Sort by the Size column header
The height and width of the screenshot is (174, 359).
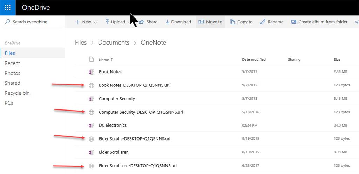pyautogui.click(x=337, y=59)
